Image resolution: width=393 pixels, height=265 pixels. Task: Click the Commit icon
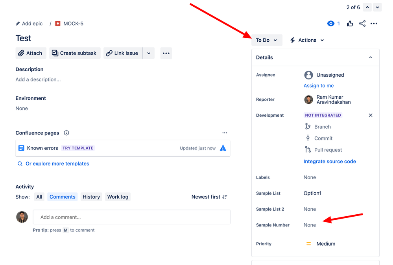point(308,138)
